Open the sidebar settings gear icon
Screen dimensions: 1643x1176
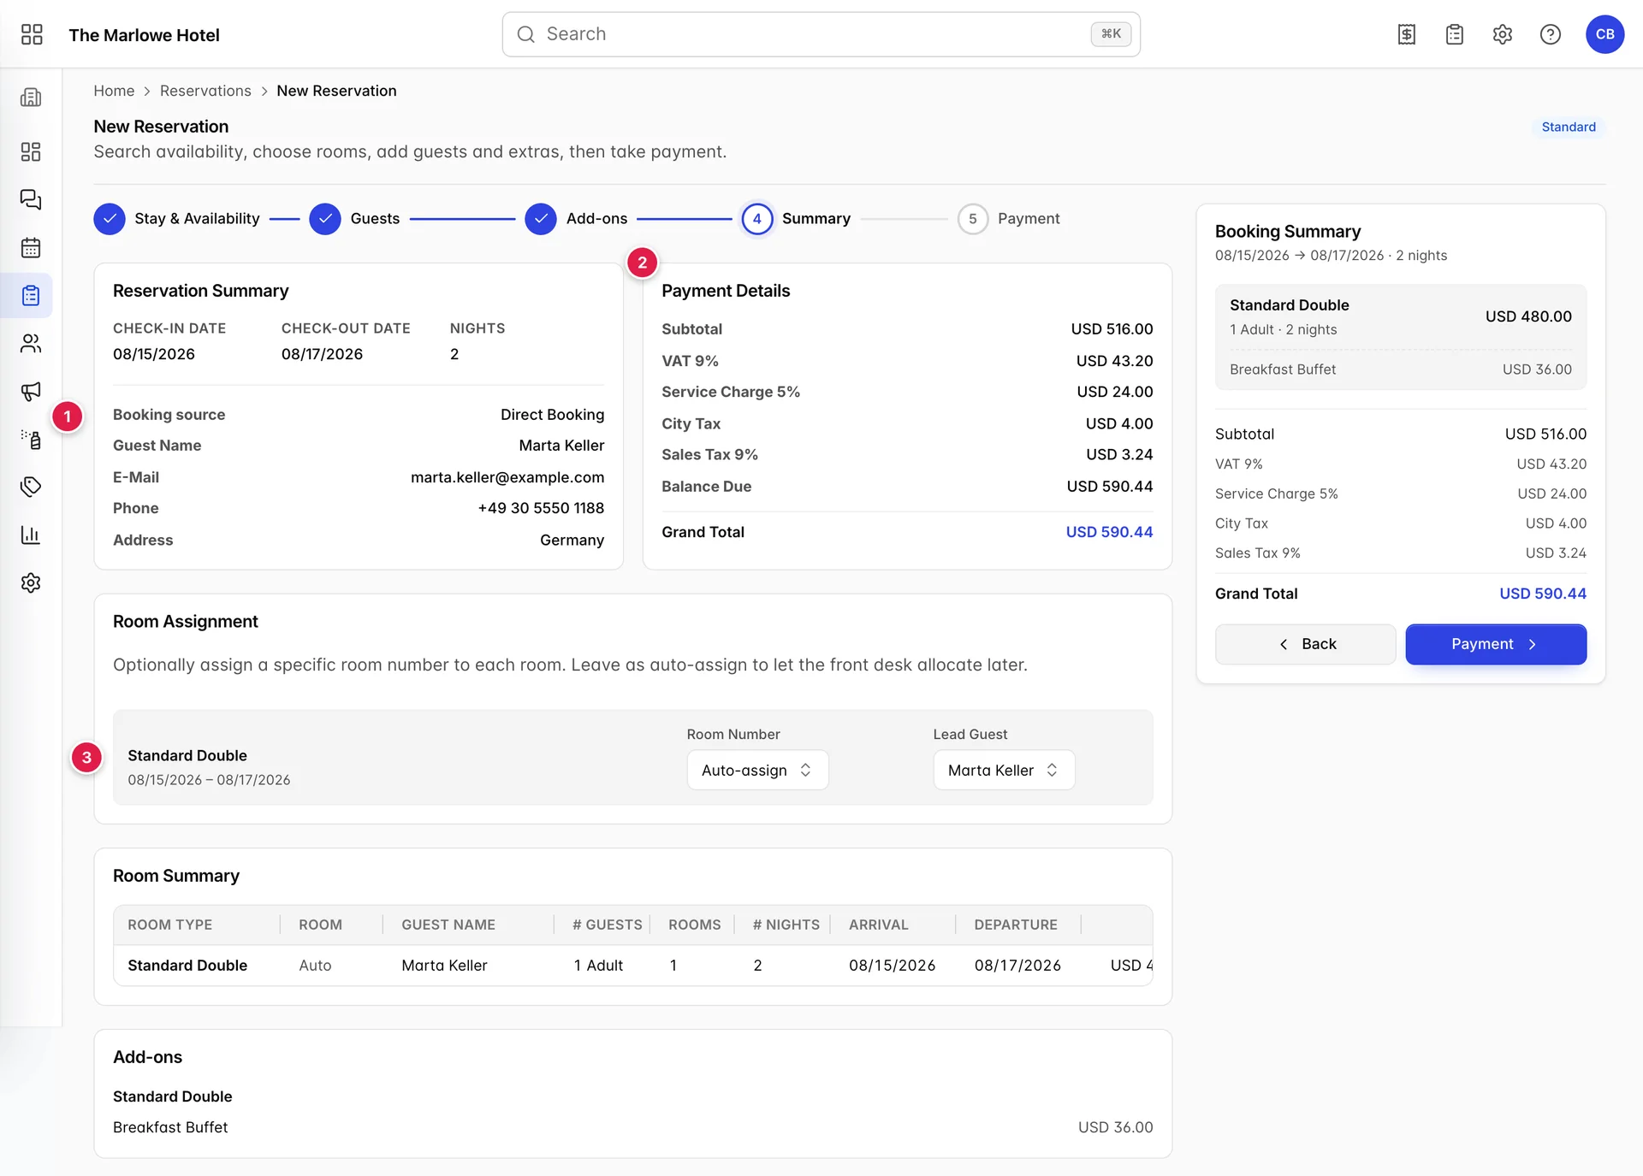point(31,583)
